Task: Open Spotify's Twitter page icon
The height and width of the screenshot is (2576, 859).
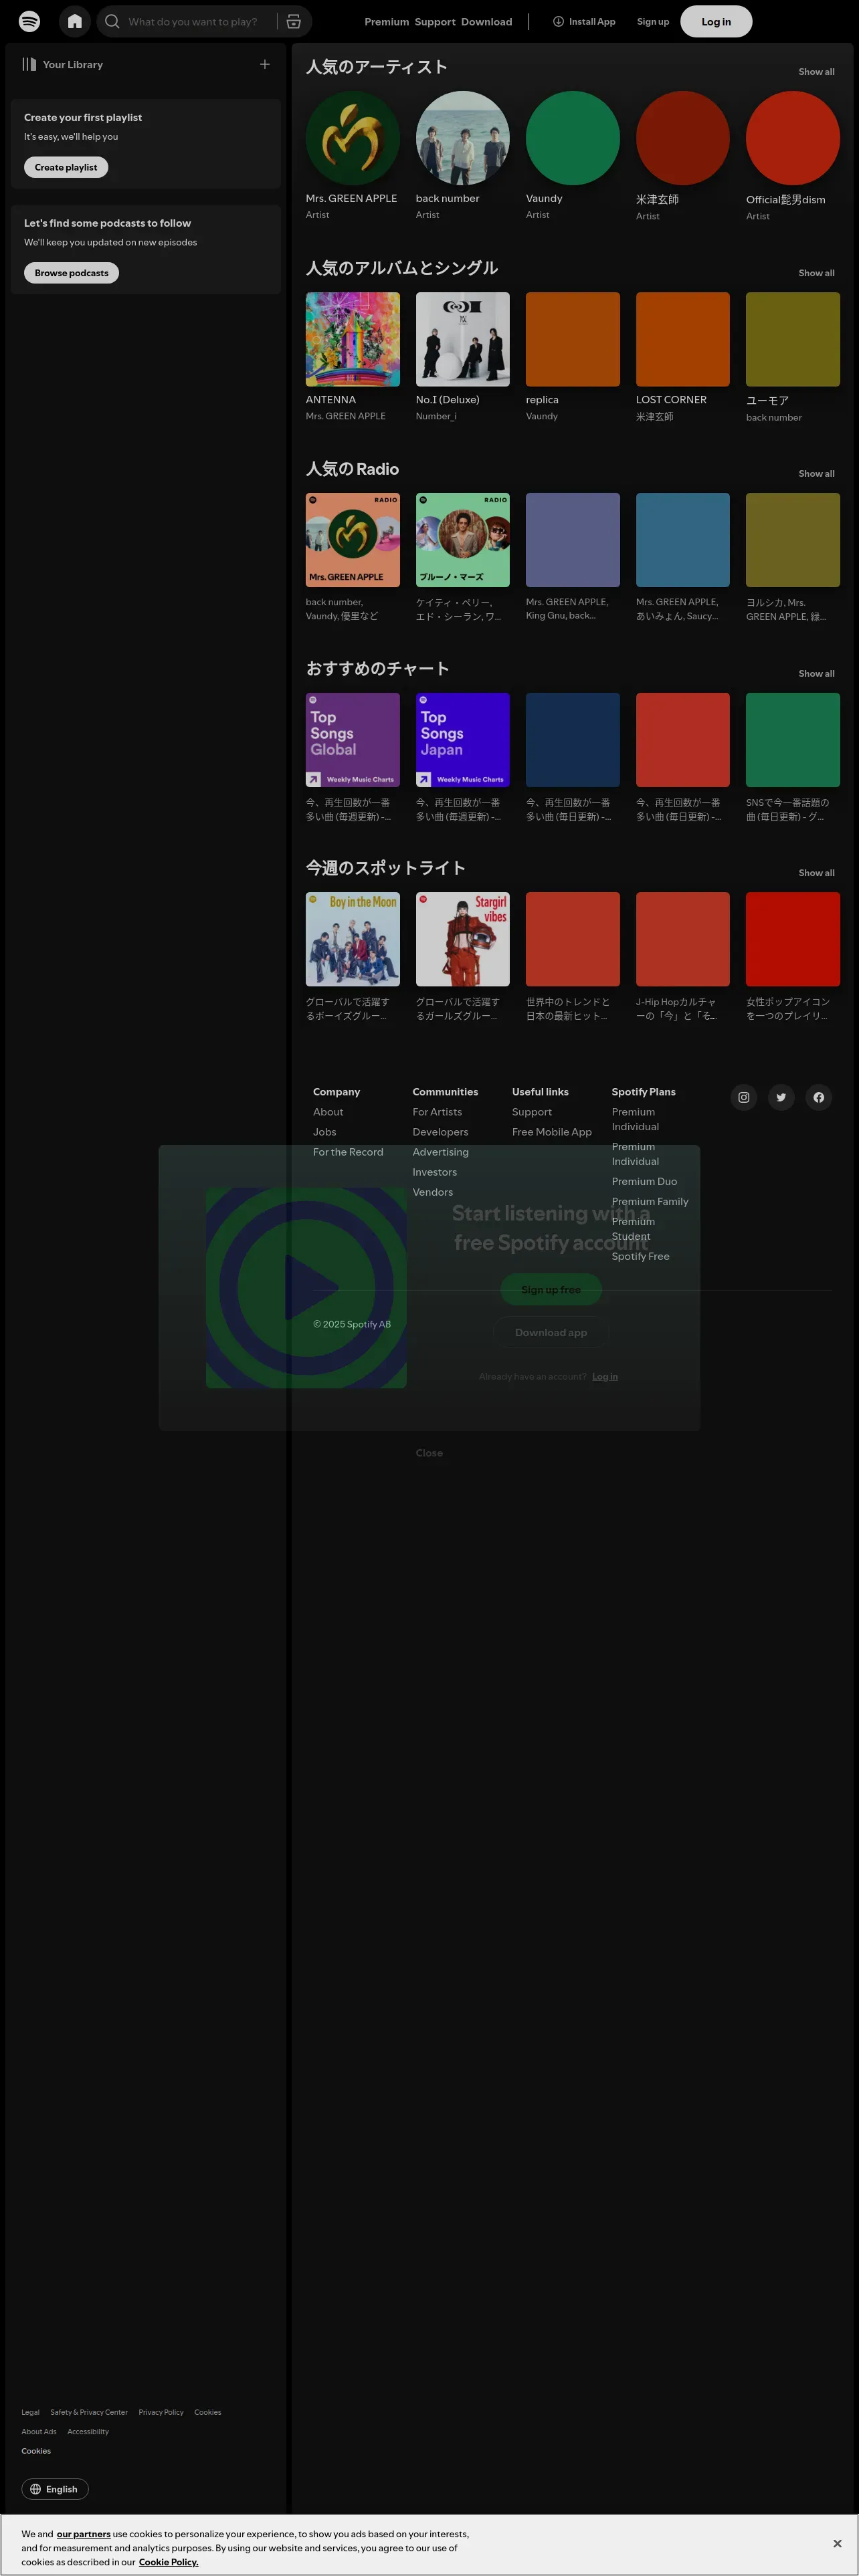Action: [x=781, y=1097]
